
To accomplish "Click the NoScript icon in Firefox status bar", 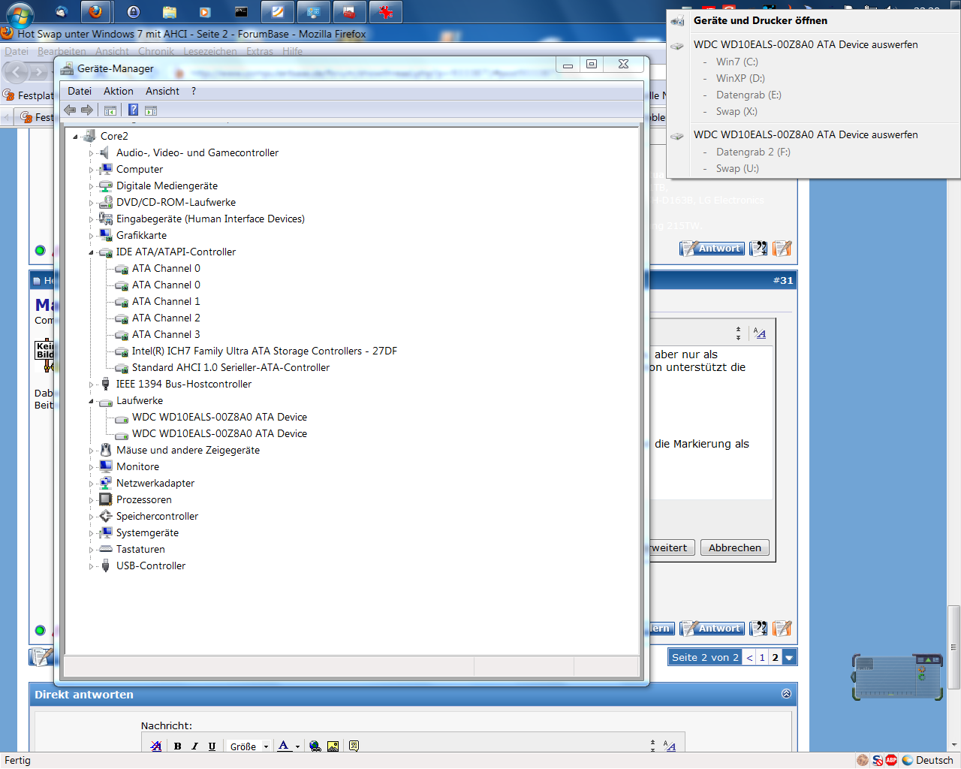I will point(877,760).
